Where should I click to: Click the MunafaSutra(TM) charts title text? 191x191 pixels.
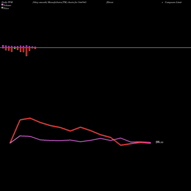click(x=59, y=2)
